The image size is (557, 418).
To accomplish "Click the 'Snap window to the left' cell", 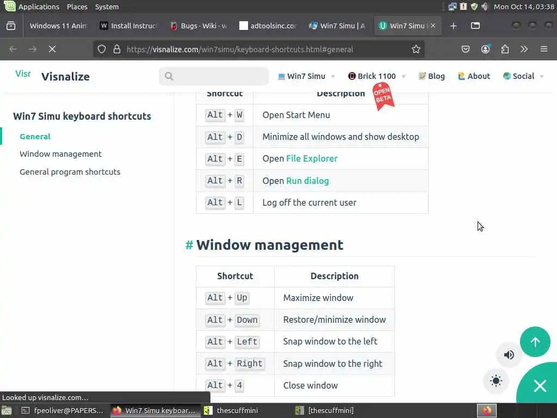I will [335, 342].
